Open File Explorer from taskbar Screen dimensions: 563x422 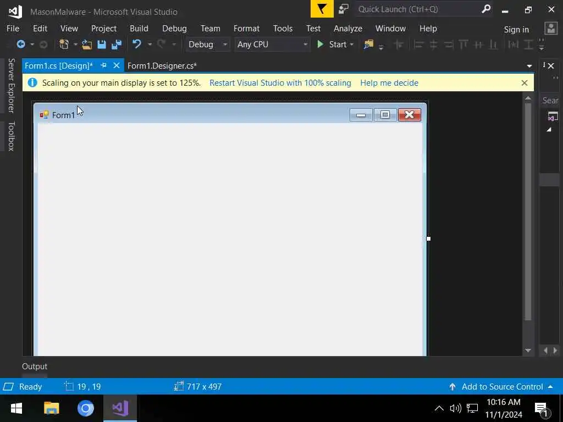tap(51, 408)
